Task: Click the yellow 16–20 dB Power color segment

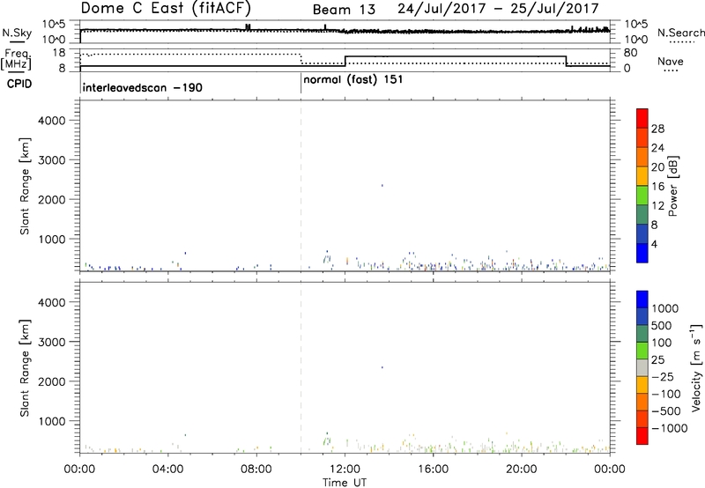Action: point(642,176)
